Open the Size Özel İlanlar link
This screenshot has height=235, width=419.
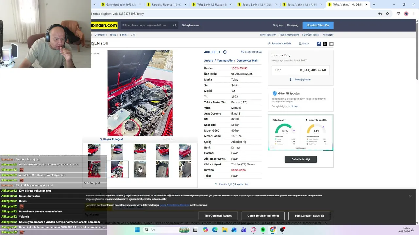pyautogui.click(x=311, y=35)
